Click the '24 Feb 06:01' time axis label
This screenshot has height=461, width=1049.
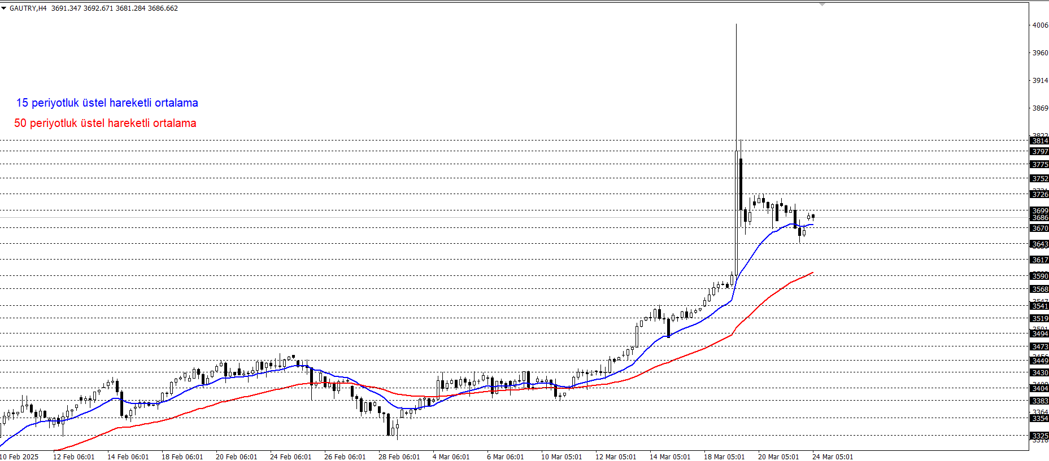pos(291,456)
